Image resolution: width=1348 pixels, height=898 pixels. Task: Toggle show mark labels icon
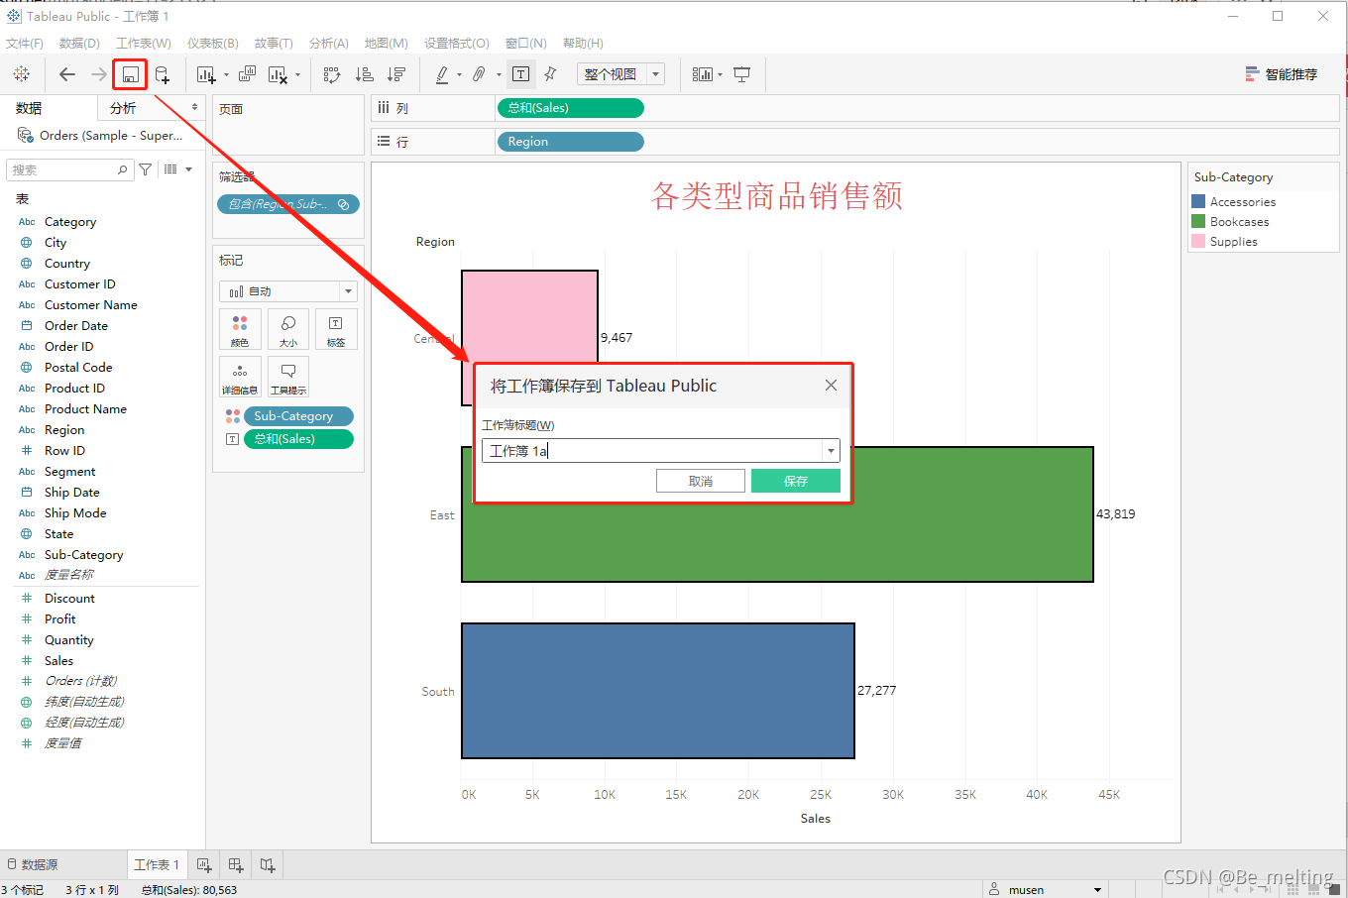coord(520,74)
